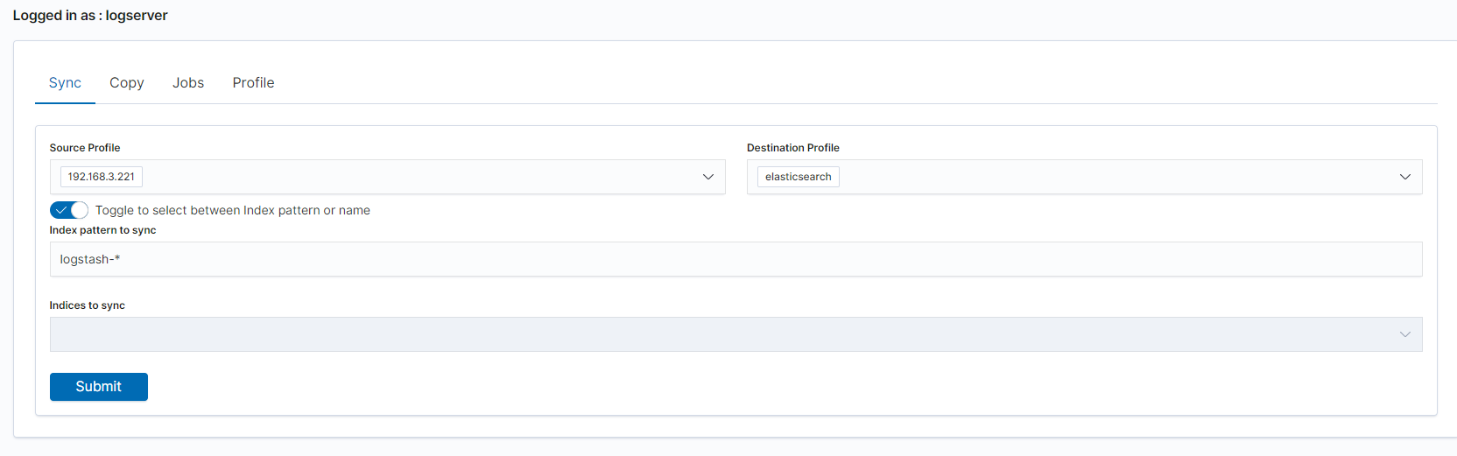This screenshot has width=1457, height=456.
Task: Click empty area of Destination Profile combo box
Action: tap(1112, 177)
